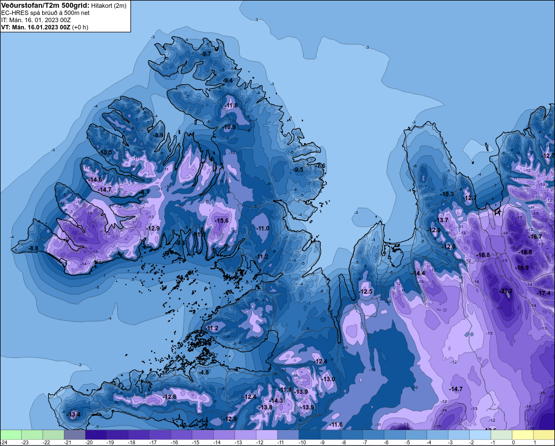Click the -8.1 temperature label

144,192
